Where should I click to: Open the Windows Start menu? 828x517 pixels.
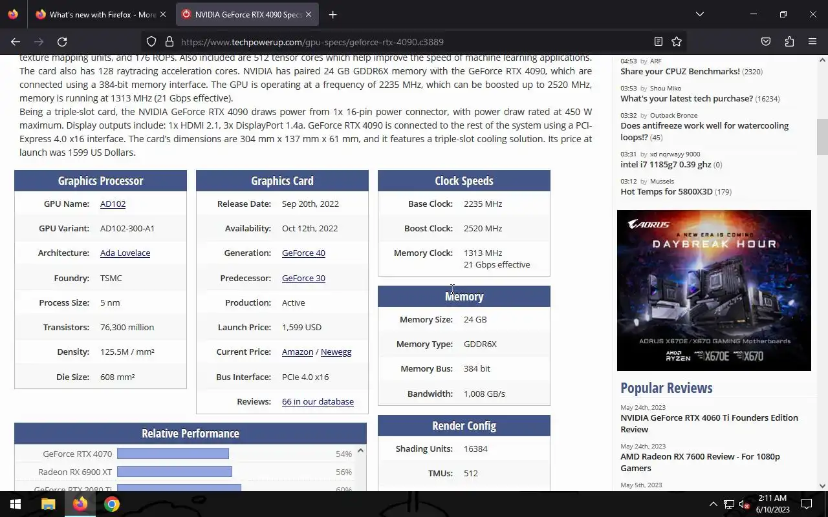(16, 504)
